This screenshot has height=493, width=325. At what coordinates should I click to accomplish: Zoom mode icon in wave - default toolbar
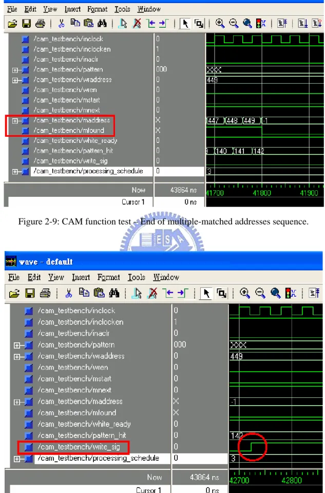(x=222, y=294)
